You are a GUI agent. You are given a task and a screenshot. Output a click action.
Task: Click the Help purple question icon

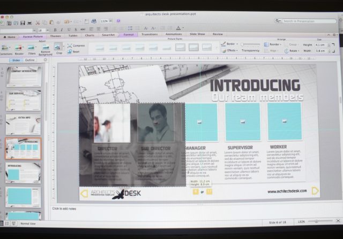click(x=118, y=21)
